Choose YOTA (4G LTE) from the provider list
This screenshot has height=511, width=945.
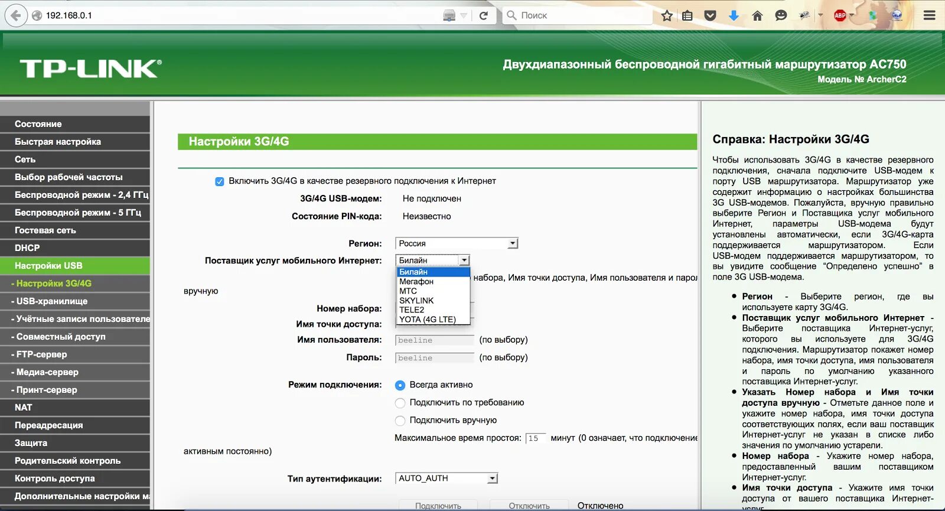[434, 319]
